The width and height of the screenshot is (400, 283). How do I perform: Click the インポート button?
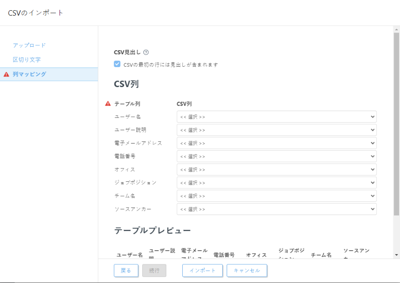point(203,270)
